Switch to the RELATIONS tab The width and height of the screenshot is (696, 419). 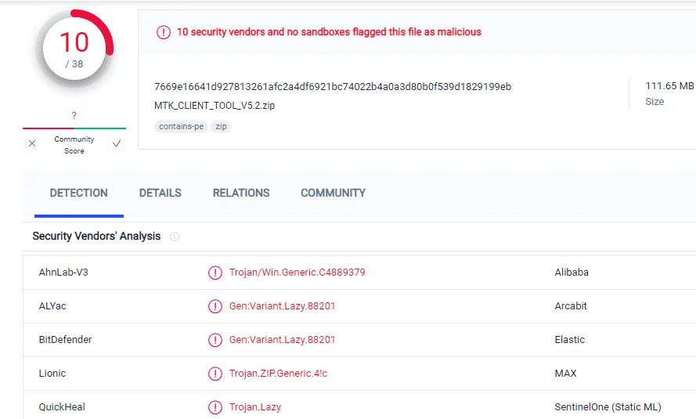pos(241,193)
